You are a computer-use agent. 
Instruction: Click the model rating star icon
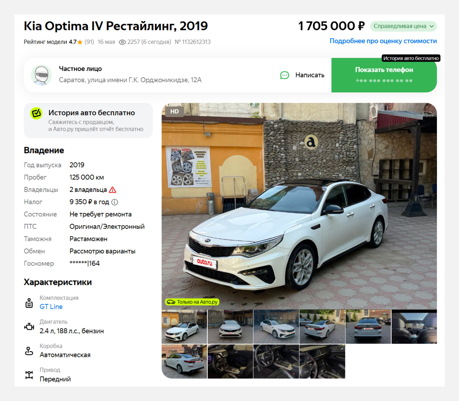(80, 42)
